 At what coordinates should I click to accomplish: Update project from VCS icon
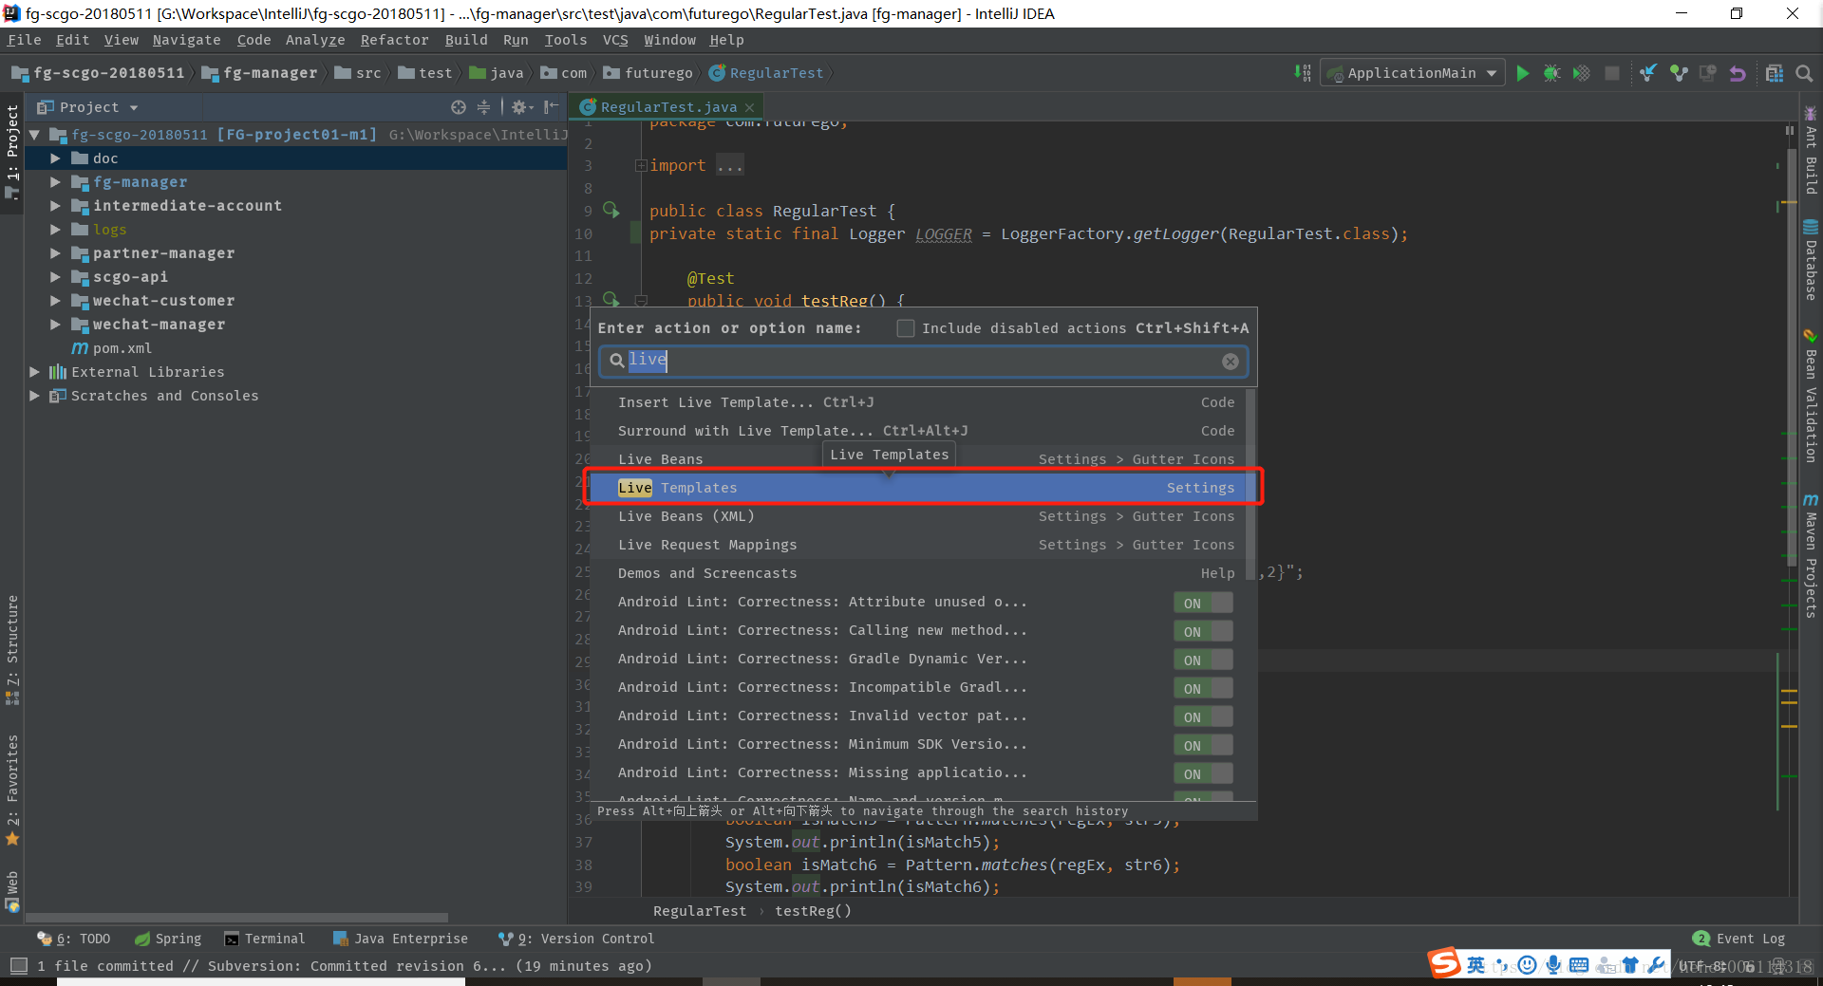(1648, 73)
